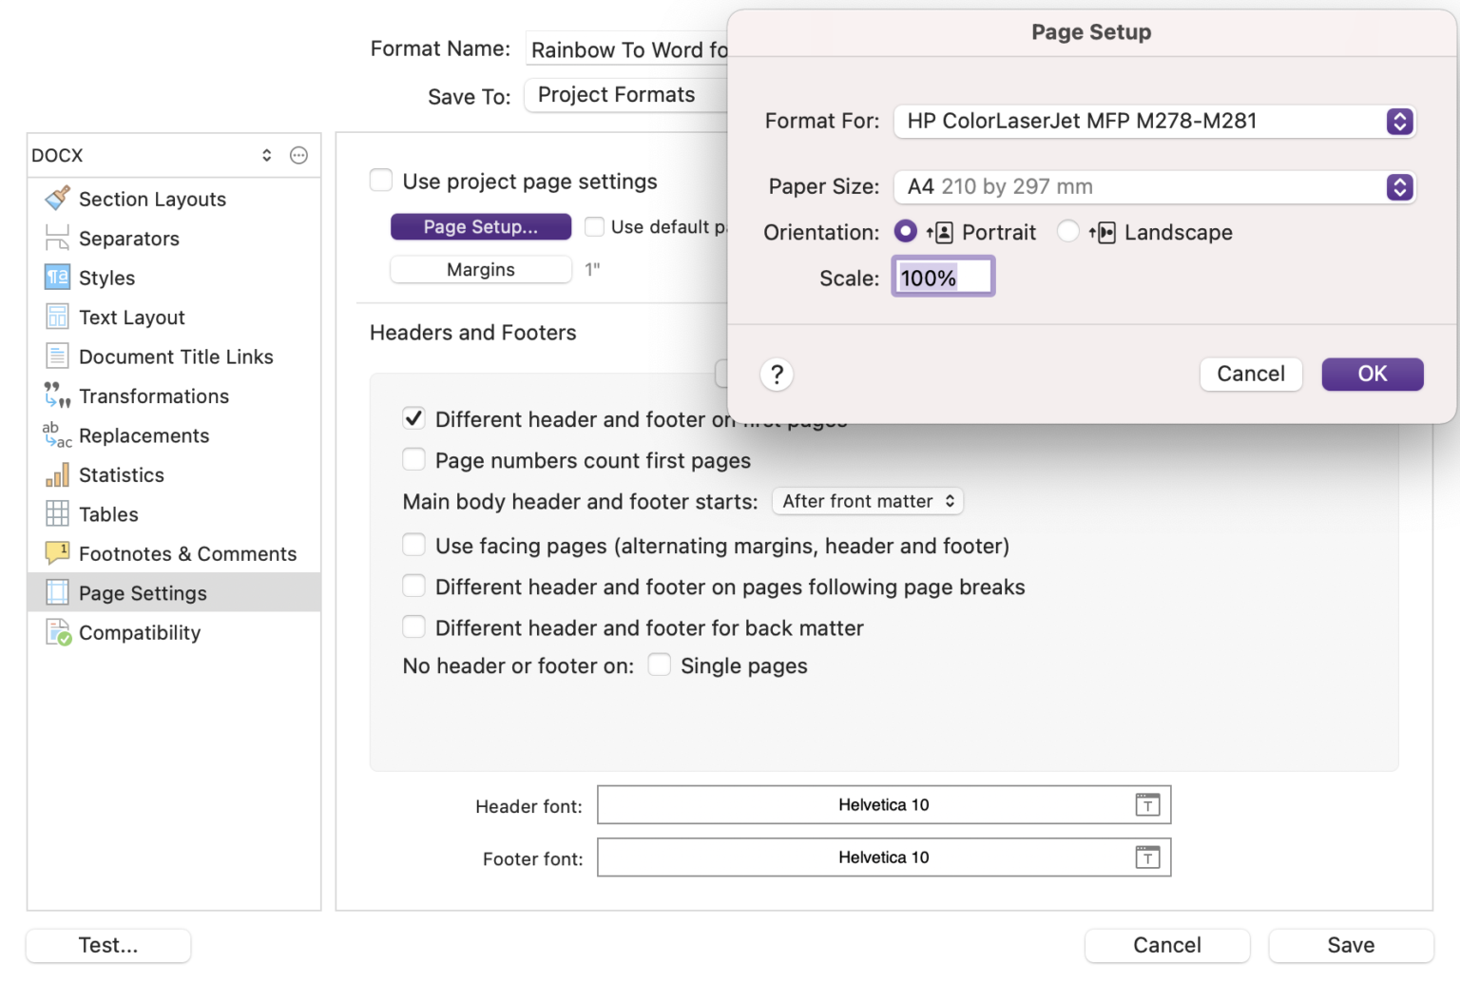Click the Scale percentage input field
Viewport: 1460px width, 982px height.
coord(942,277)
